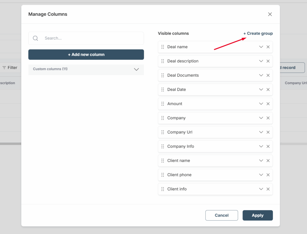Cancel the column management dialog
This screenshot has width=307, height=234.
click(x=222, y=215)
